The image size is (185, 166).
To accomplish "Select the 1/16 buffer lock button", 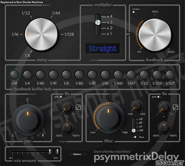I will click(105, 75).
